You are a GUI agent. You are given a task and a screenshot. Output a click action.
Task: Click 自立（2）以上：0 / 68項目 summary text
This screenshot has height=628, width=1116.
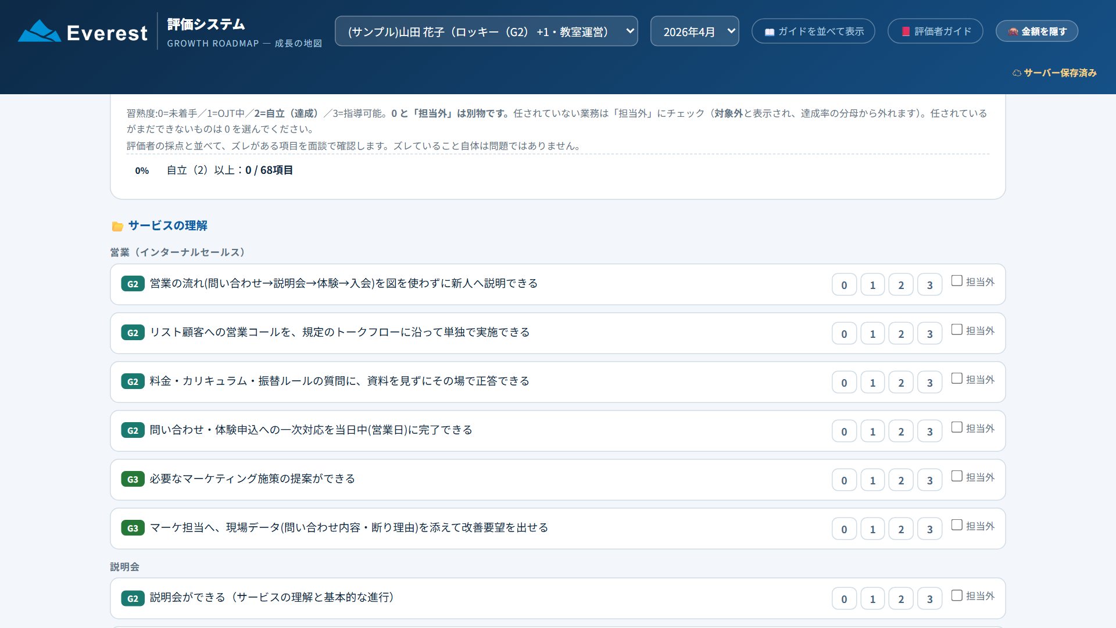[230, 170]
